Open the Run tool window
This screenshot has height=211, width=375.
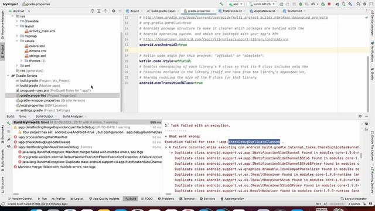coord(42,199)
